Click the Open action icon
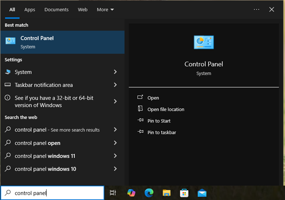Image resolution: width=285 pixels, height=200 pixels. coord(140,97)
